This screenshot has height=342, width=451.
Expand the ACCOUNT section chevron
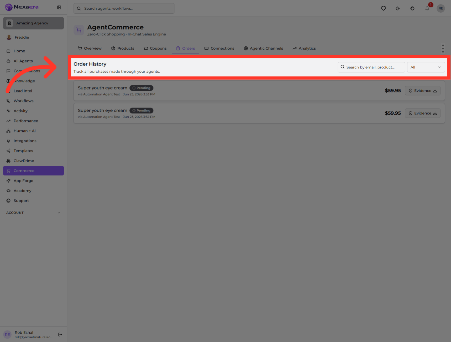point(59,213)
